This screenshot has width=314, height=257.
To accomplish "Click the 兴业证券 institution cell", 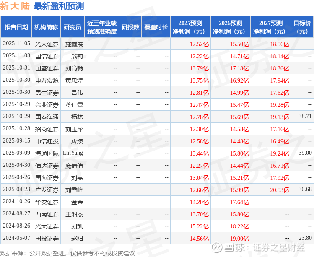I will [47, 105].
